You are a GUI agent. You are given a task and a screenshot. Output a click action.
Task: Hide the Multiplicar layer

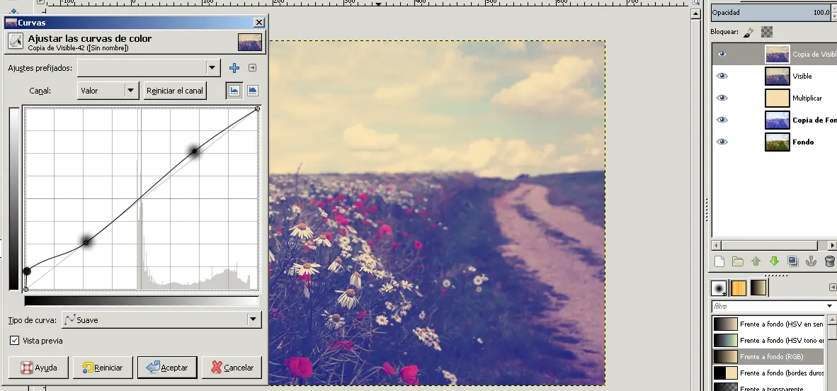pyautogui.click(x=722, y=98)
